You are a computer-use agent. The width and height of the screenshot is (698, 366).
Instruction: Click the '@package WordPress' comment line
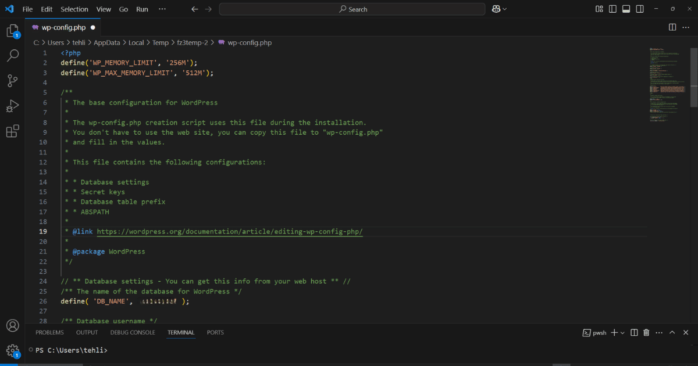click(x=105, y=252)
